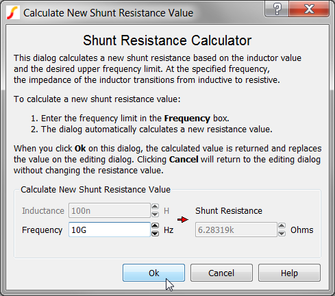The width and height of the screenshot is (335, 296).
Task: Click the SIMetrix app icon in title bar
Action: [13, 13]
